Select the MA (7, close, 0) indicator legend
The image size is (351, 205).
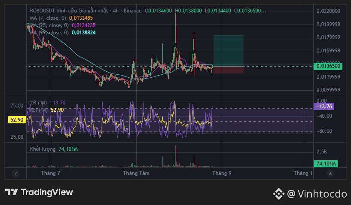click(48, 18)
